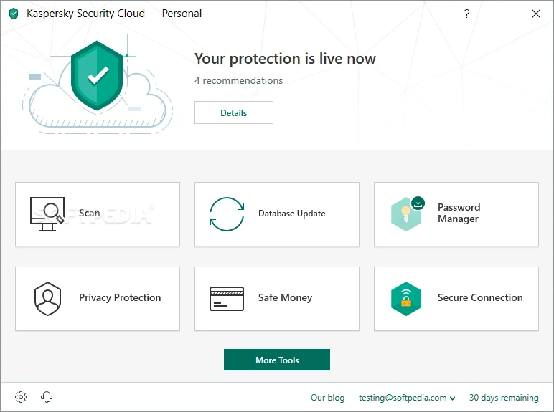Click the Scan monitor magnifier icon
The width and height of the screenshot is (554, 412).
coord(47,214)
